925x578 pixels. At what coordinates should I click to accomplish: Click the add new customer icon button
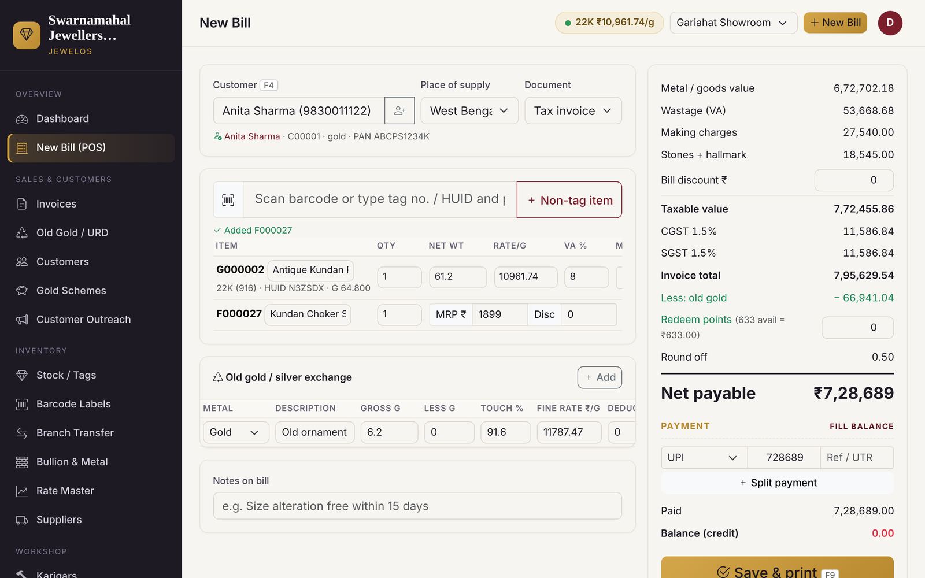coord(399,110)
